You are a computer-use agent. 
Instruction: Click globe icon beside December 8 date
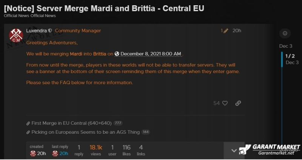coord(117,54)
